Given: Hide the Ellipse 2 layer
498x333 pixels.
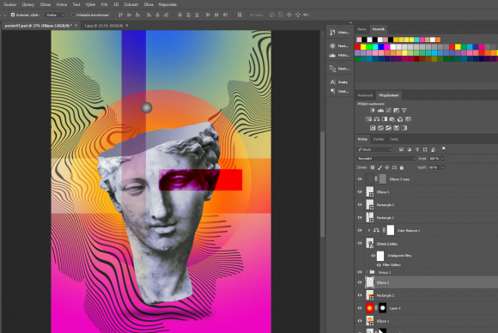Looking at the screenshot, I should (x=360, y=282).
